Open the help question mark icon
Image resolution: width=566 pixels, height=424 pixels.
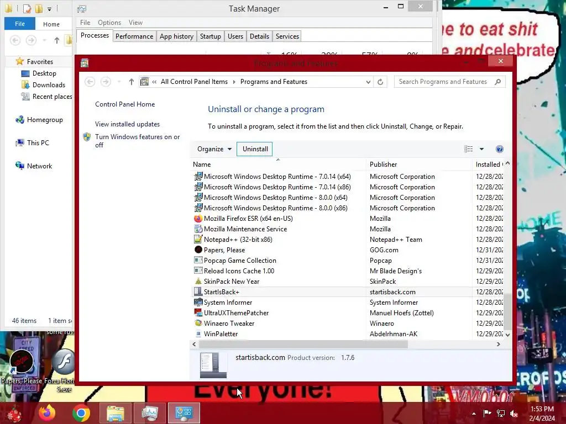[500, 149]
